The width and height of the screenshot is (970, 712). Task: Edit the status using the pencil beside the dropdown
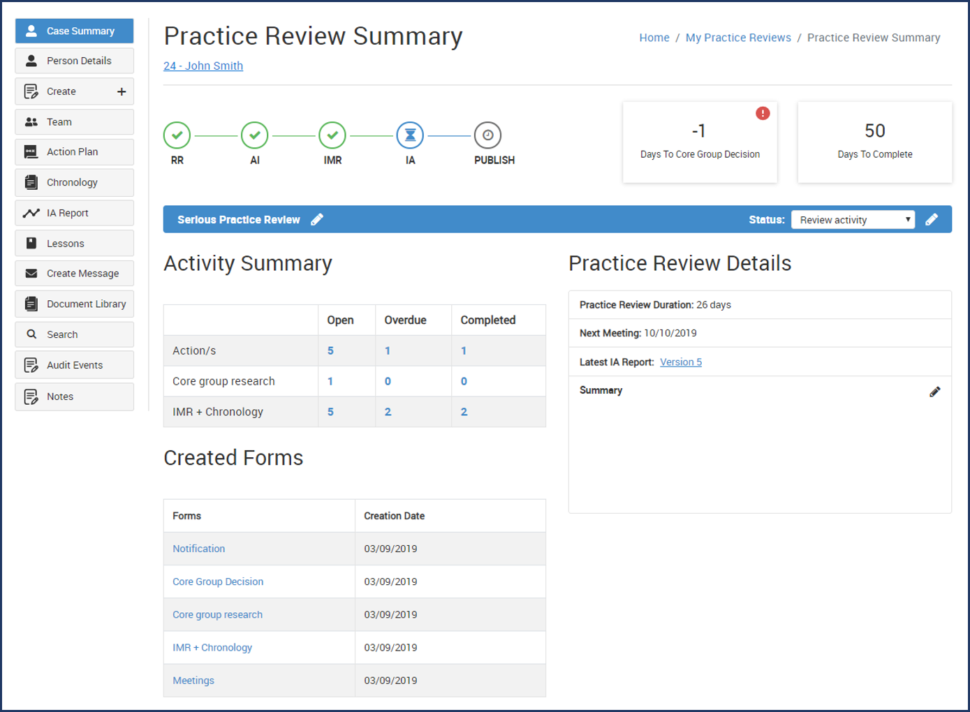pyautogui.click(x=932, y=219)
